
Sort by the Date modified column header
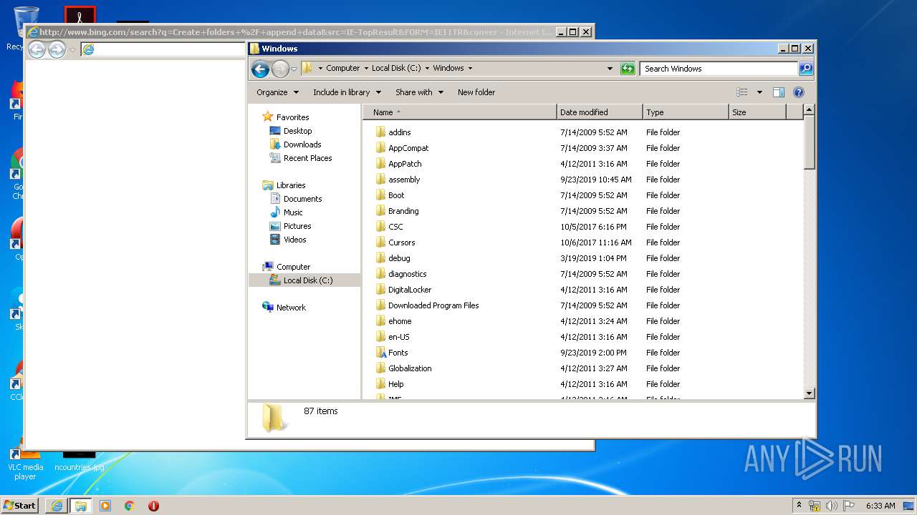[x=600, y=112]
